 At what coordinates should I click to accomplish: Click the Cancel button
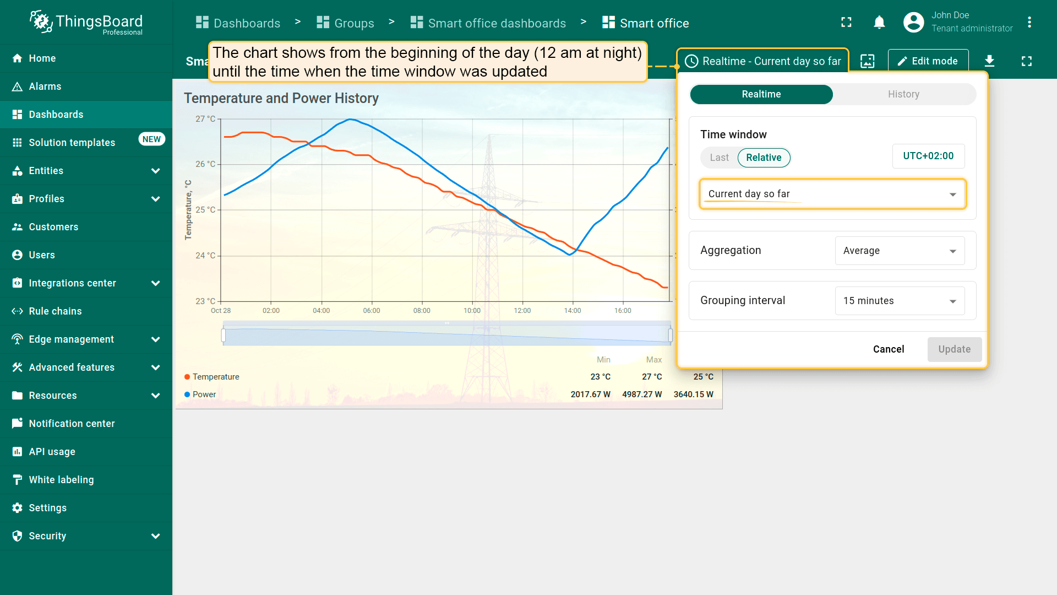click(888, 349)
